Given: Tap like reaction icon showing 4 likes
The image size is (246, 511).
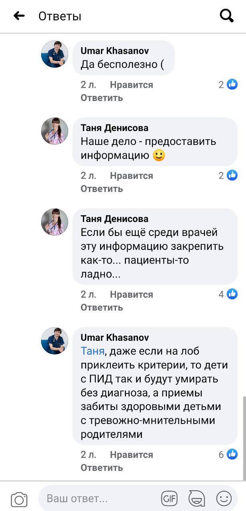Looking at the screenshot, I should tap(232, 294).
